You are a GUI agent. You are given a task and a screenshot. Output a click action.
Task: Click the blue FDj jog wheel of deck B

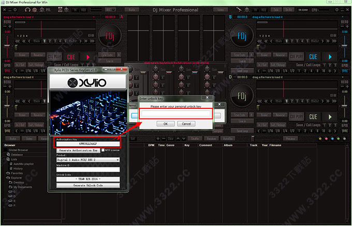click(x=242, y=36)
